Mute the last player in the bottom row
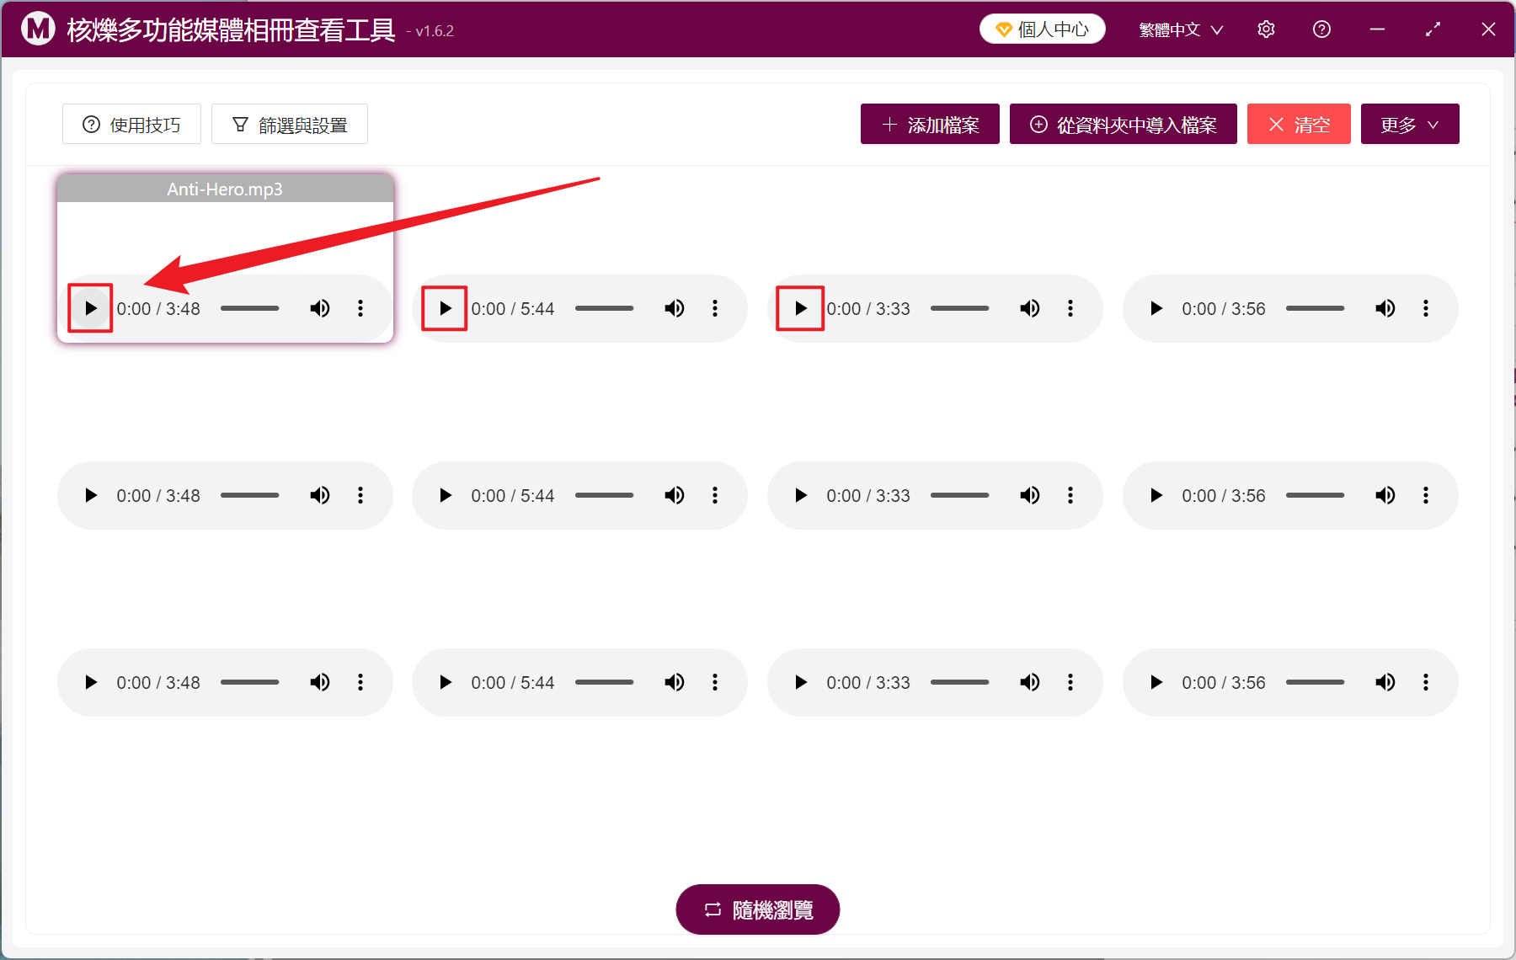Viewport: 1516px width, 960px height. tap(1385, 682)
